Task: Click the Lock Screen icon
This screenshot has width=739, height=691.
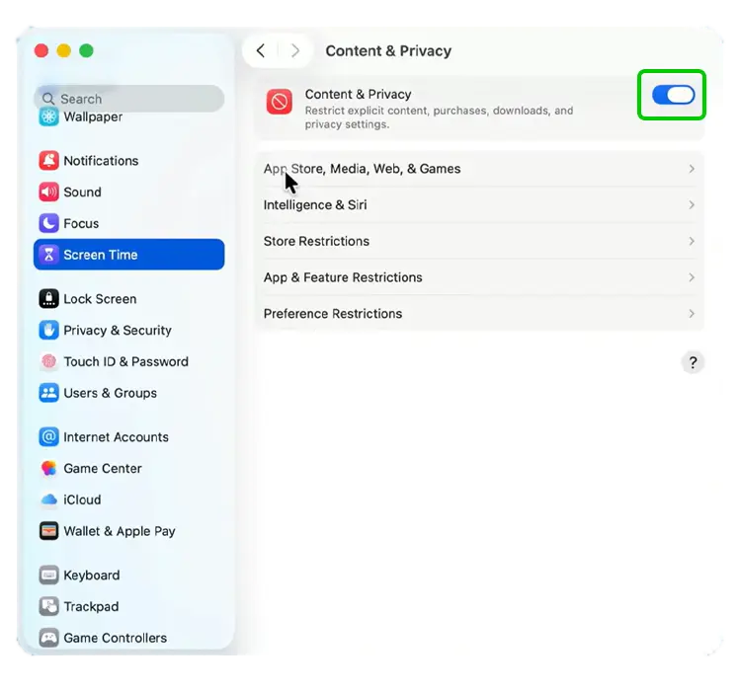Action: click(48, 299)
